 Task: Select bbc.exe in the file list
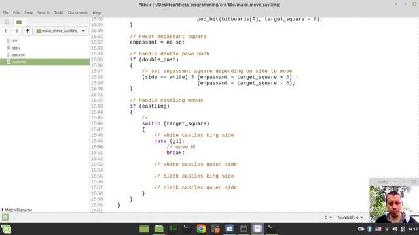[18, 55]
